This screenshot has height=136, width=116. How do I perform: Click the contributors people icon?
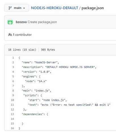tap(10, 35)
